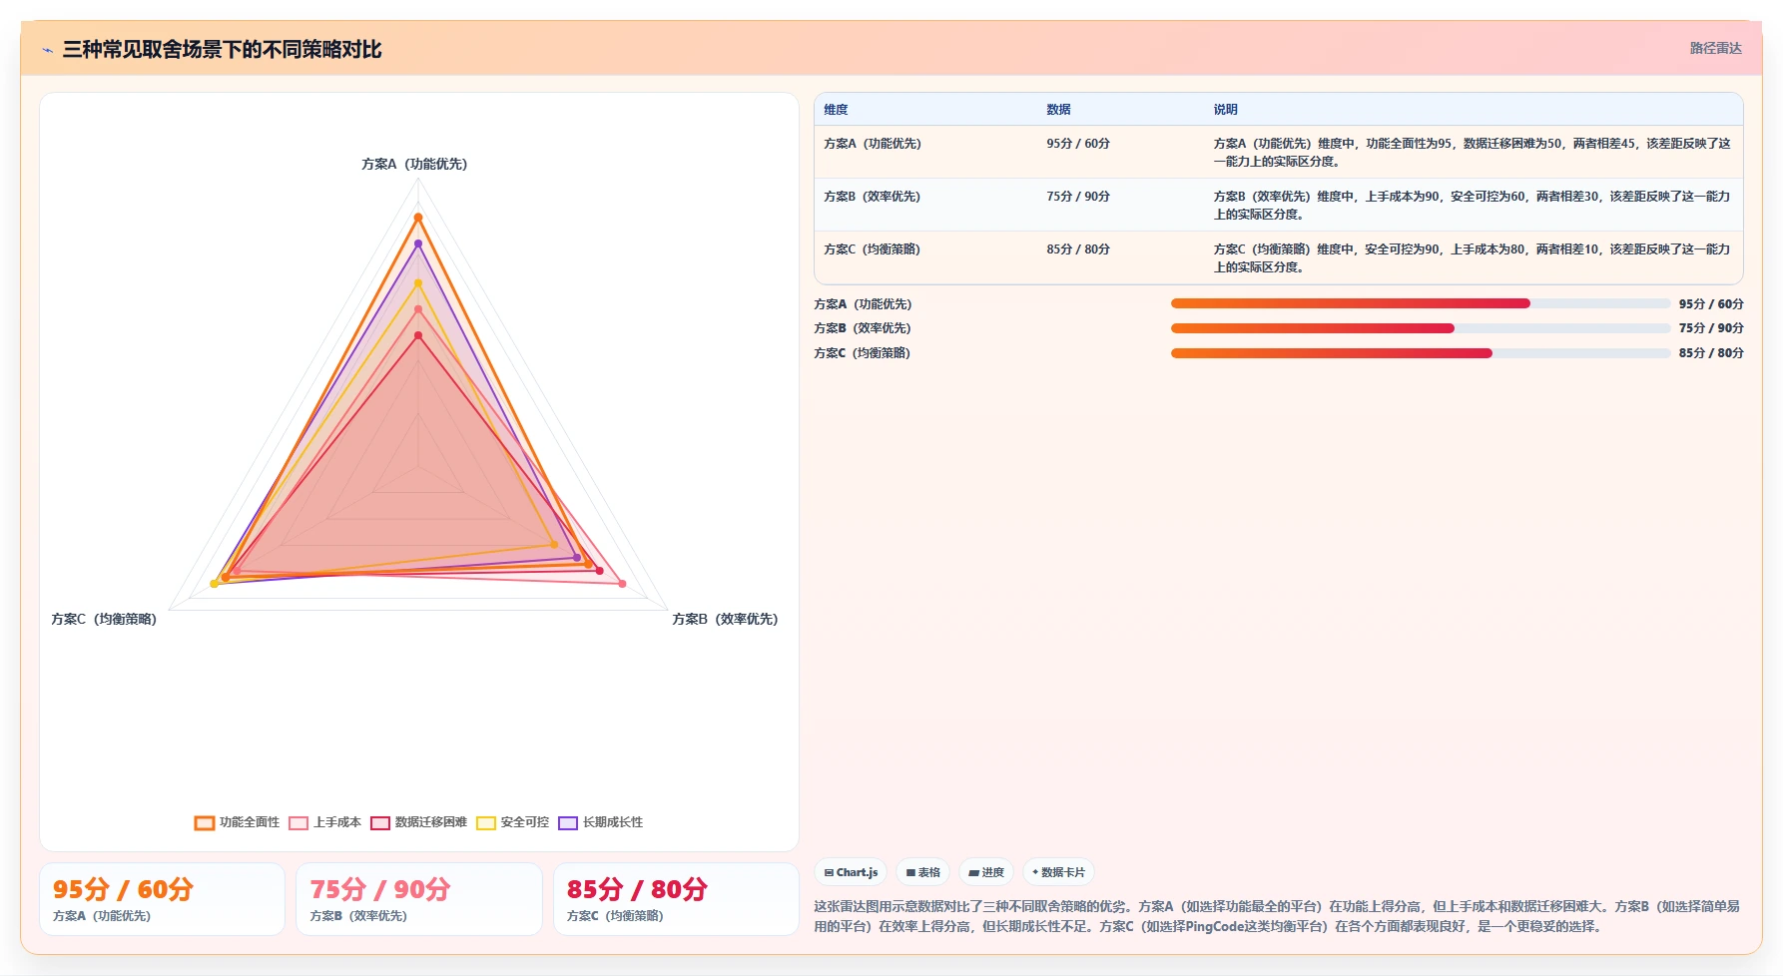The image size is (1783, 976).
Task: Click the radar chart summary paragraph
Action: (x=1278, y=916)
